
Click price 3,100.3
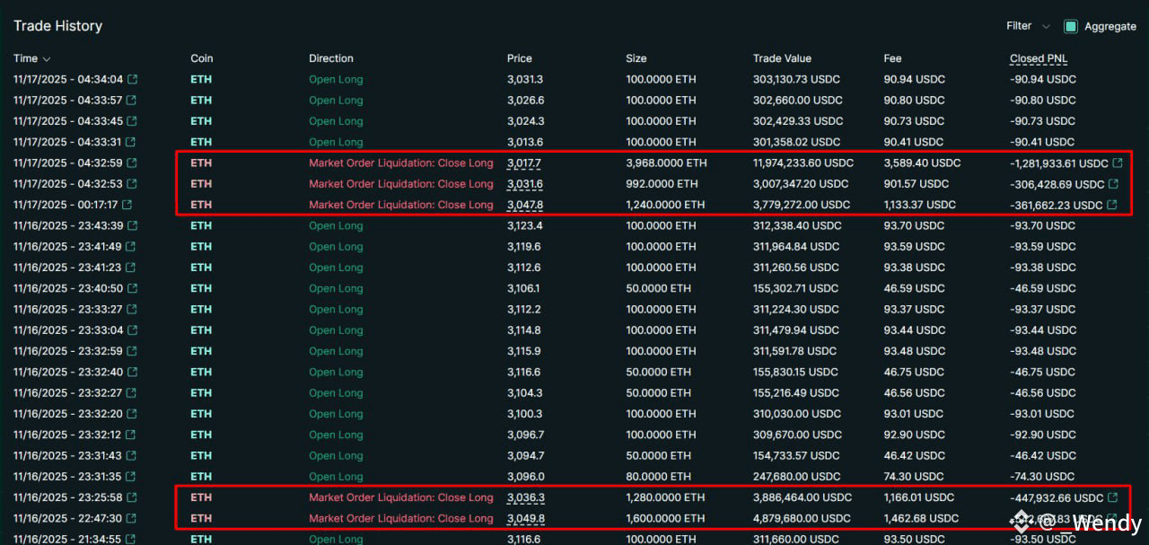[x=524, y=414]
